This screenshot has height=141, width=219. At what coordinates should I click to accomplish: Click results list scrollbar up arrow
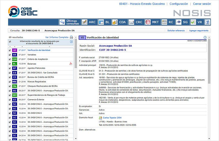point(76,37)
